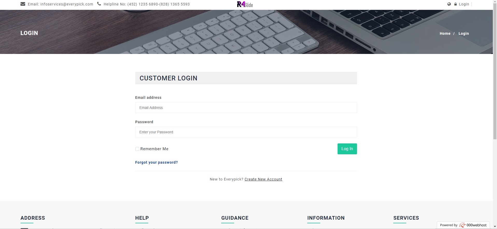497x229 pixels.
Task: Click the Email address field label
Action: coord(148,98)
